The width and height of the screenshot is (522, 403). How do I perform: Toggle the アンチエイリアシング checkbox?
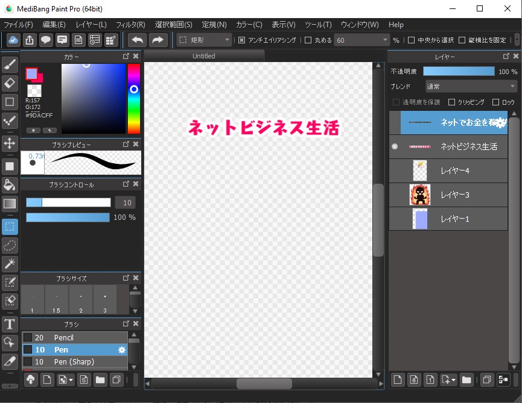point(242,40)
